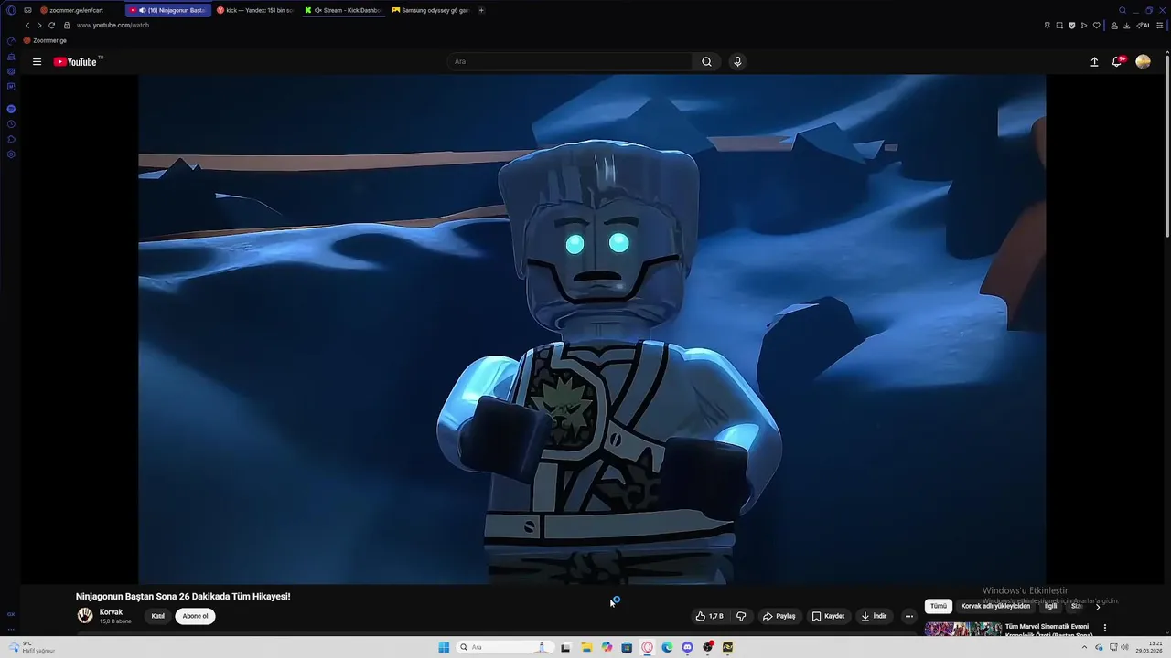Mute audio on the Ninjagonun YouTube tab
This screenshot has width=1171, height=658.
tap(142, 10)
